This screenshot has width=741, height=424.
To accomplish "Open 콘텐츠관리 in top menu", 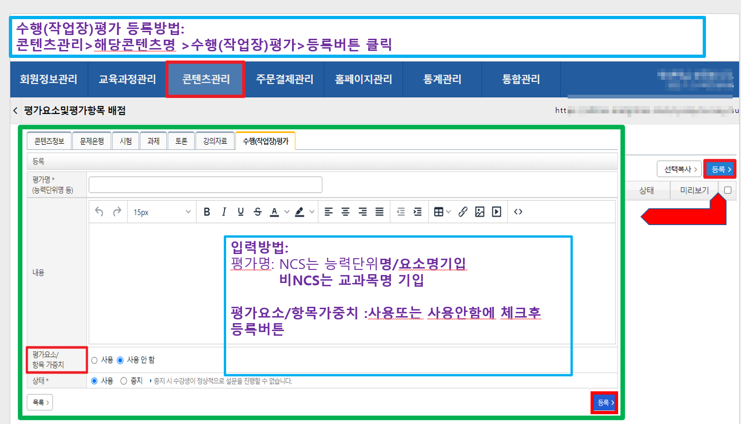I will coord(206,79).
